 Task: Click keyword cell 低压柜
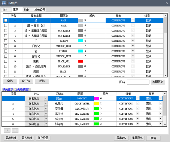[59, 119]
